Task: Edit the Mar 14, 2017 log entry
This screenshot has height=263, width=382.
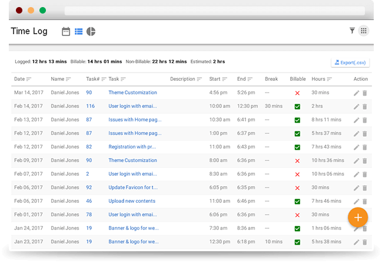Action: [356, 93]
